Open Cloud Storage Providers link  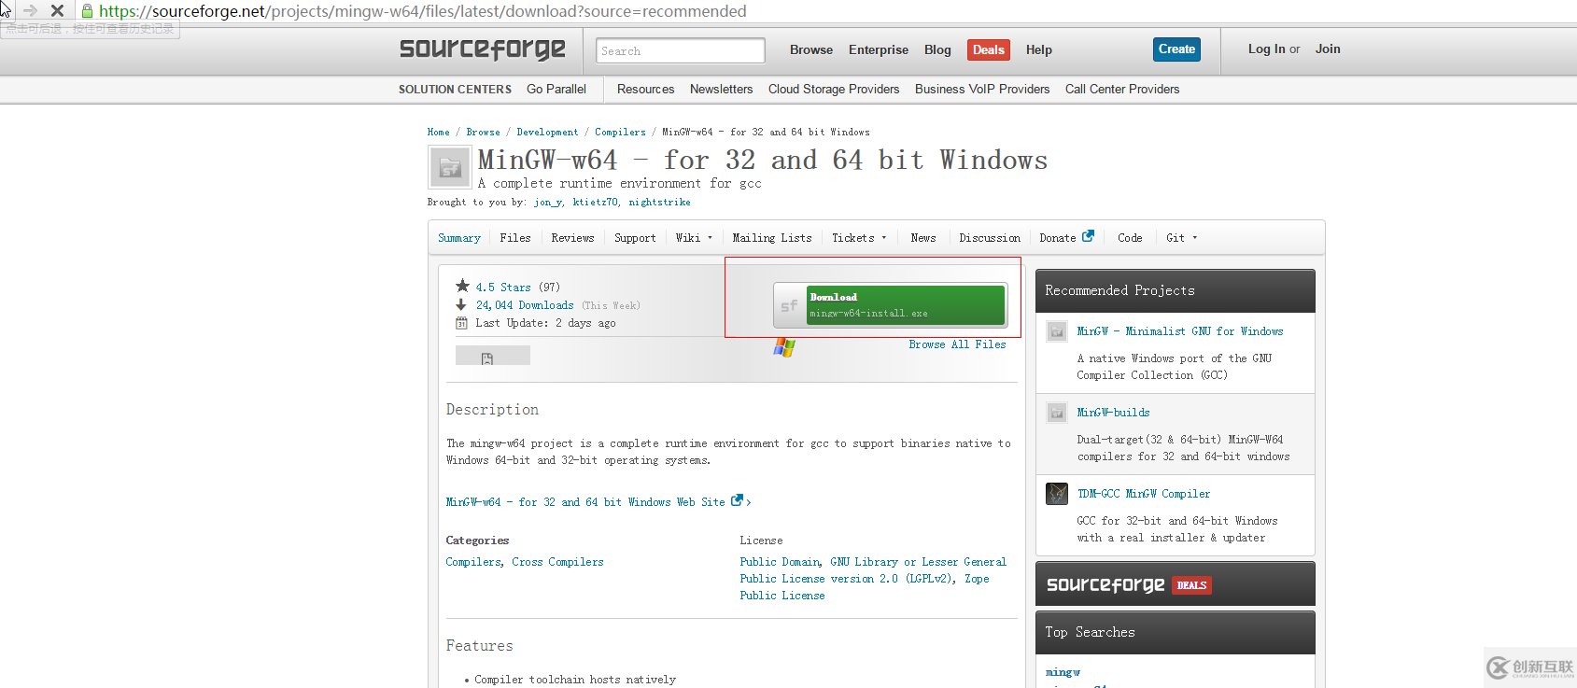834,90
